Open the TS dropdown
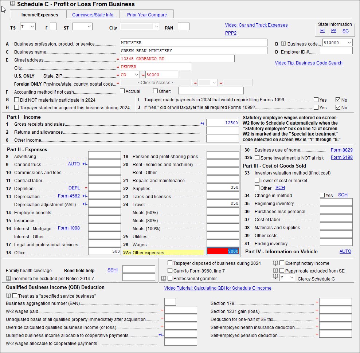This screenshot has height=353, width=360. click(28, 27)
